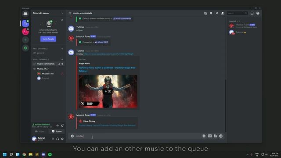Image resolution: width=281 pixels, height=158 pixels.
Task: Click the Screen share button
Action: coord(57,131)
